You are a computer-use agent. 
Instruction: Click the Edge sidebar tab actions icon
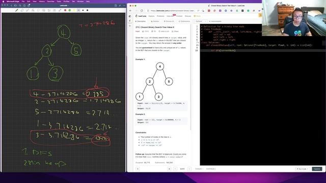130,16
